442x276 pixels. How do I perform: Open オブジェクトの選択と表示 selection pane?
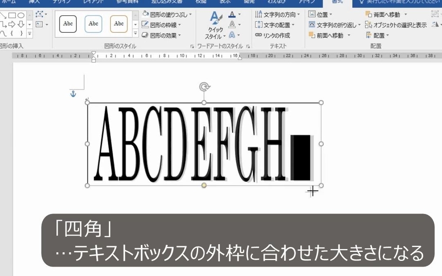point(396,25)
